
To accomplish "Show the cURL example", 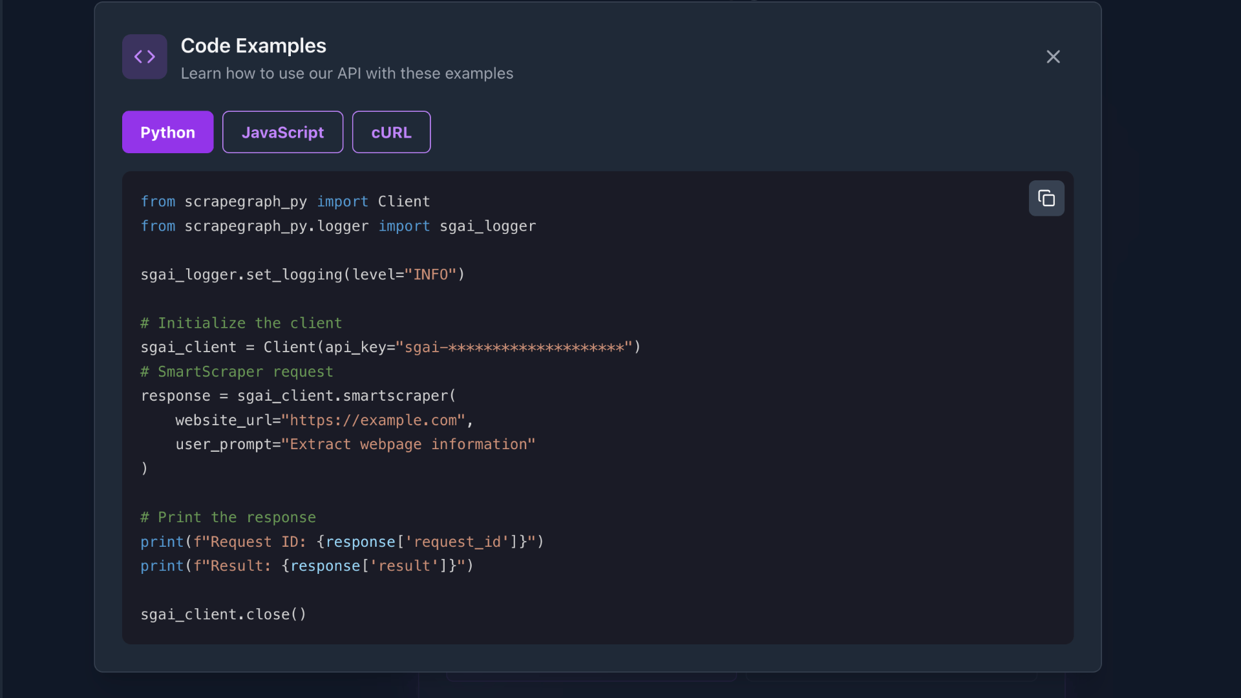I will click(x=391, y=132).
